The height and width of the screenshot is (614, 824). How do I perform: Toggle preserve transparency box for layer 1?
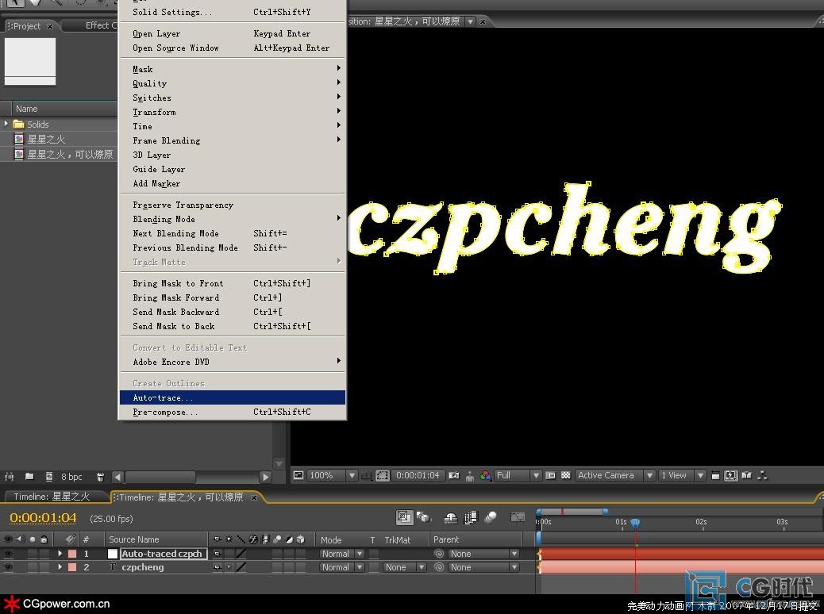click(x=374, y=554)
